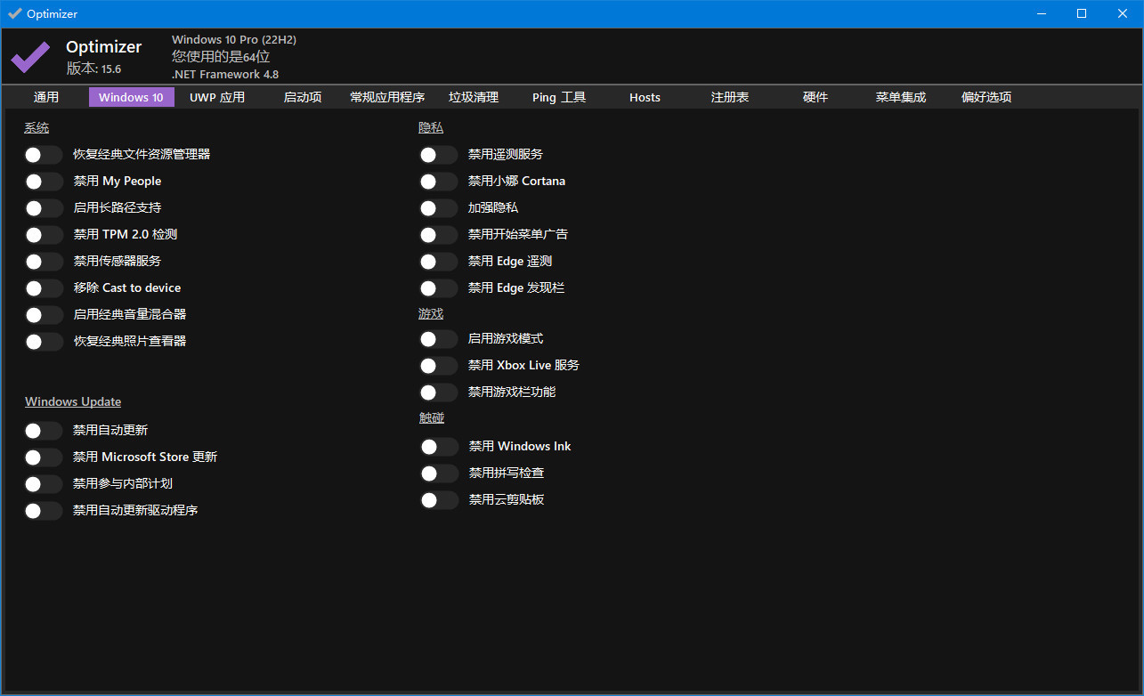Toggle 禁用传感器服务 switch
The height and width of the screenshot is (696, 1144).
[x=44, y=262]
